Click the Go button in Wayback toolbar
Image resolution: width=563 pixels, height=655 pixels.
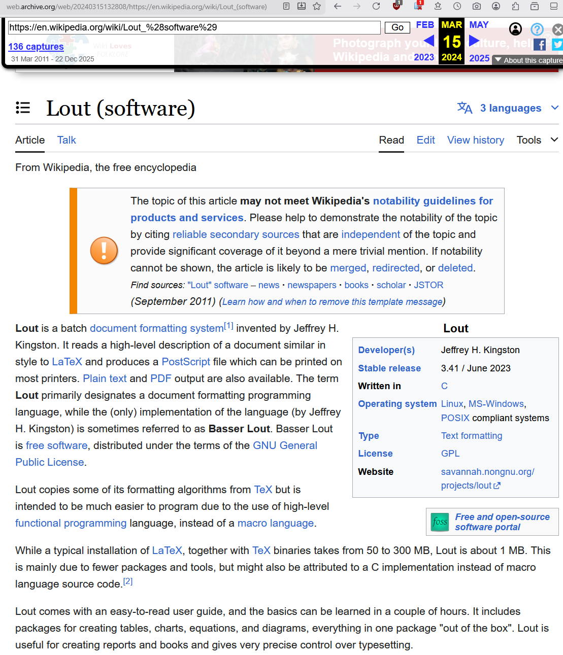pos(398,27)
